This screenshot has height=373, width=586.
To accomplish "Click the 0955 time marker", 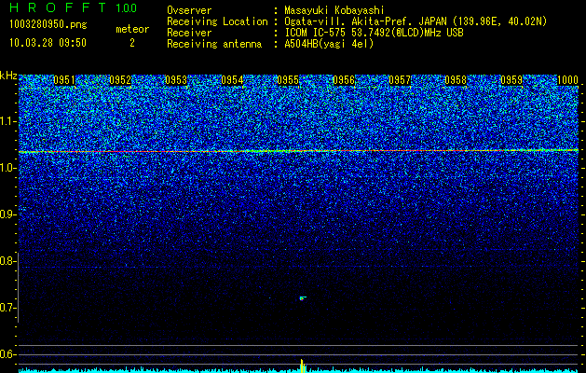I will click(288, 80).
